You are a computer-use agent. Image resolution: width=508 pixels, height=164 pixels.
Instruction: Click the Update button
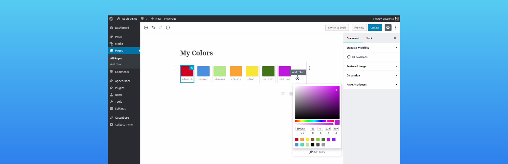pyautogui.click(x=375, y=28)
